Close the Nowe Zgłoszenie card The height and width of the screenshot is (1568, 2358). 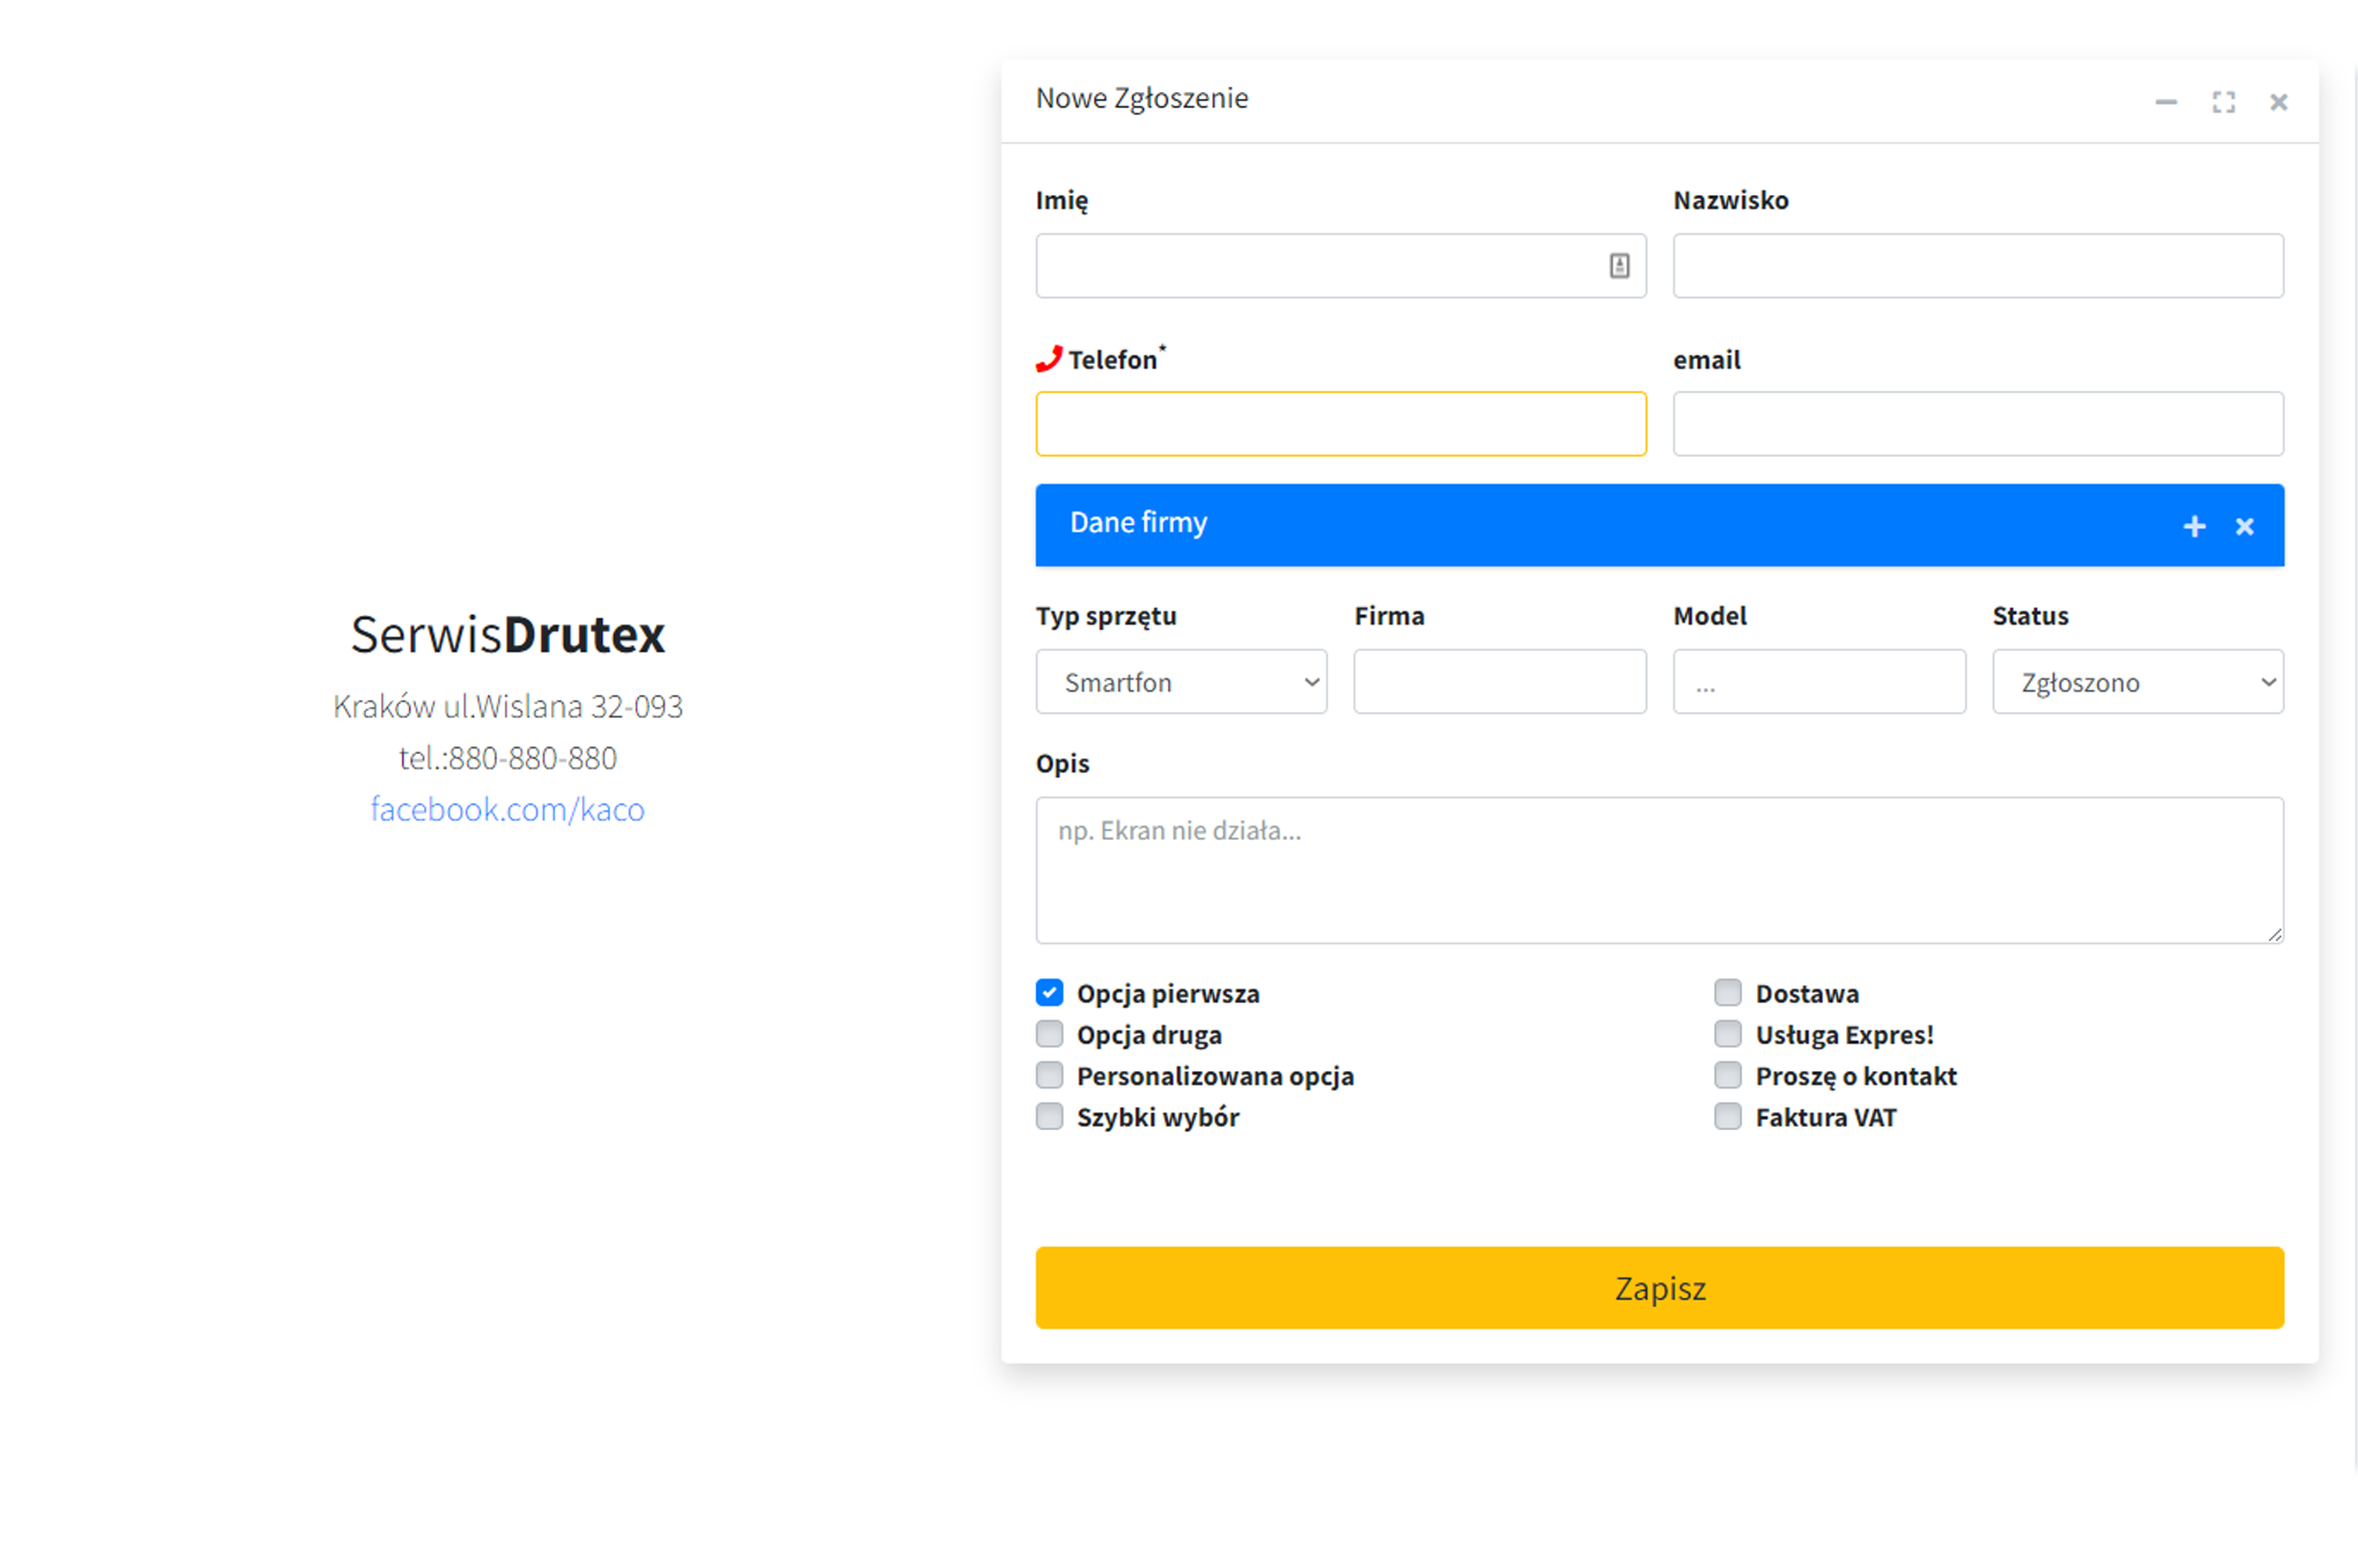(x=2278, y=102)
